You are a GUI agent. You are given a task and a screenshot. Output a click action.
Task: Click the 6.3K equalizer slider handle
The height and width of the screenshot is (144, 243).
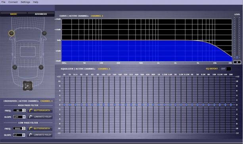pos(203,105)
